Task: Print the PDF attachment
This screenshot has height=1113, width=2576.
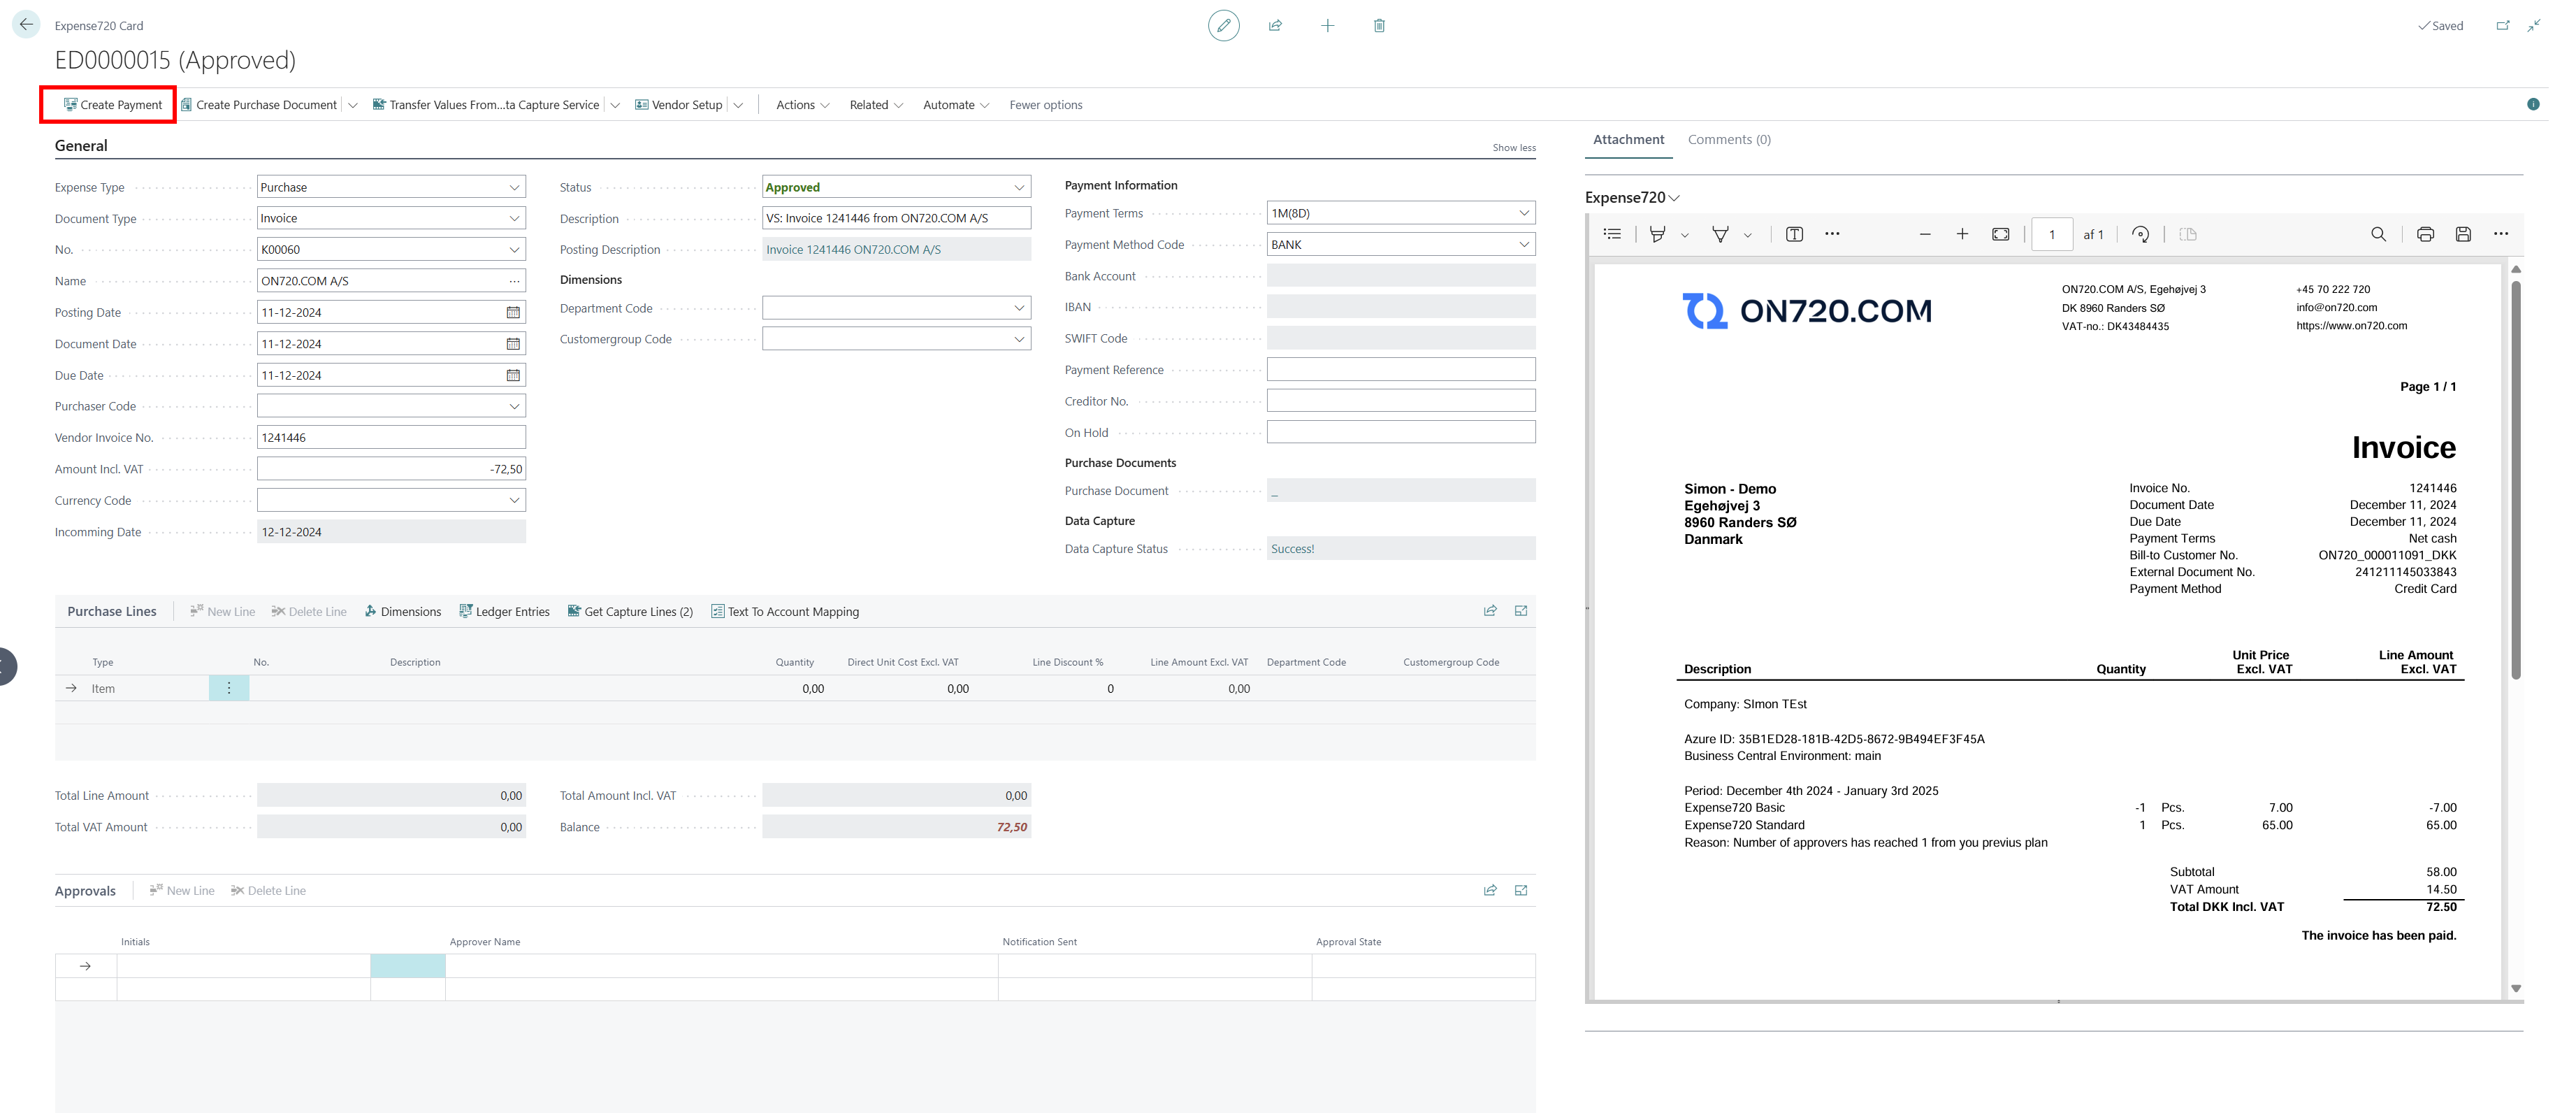Action: coord(2425,234)
